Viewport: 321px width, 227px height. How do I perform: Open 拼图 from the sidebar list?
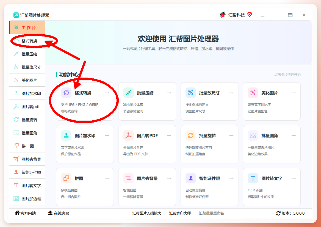pyautogui.click(x=27, y=146)
